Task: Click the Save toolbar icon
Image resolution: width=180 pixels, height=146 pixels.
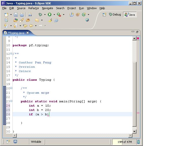Action: pyautogui.click(x=16, y=15)
